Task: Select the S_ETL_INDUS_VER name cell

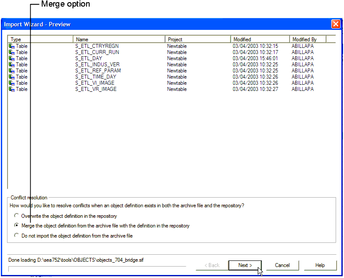Action: 98,65
